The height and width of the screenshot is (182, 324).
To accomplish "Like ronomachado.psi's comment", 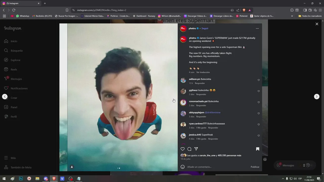I will (x=259, y=102).
